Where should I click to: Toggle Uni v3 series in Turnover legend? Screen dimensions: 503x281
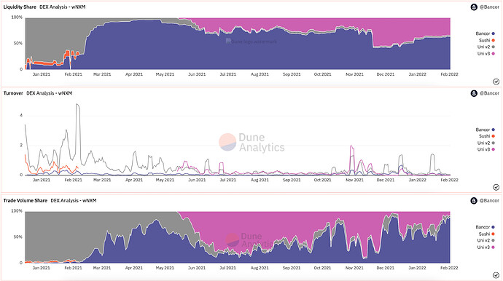pos(486,149)
